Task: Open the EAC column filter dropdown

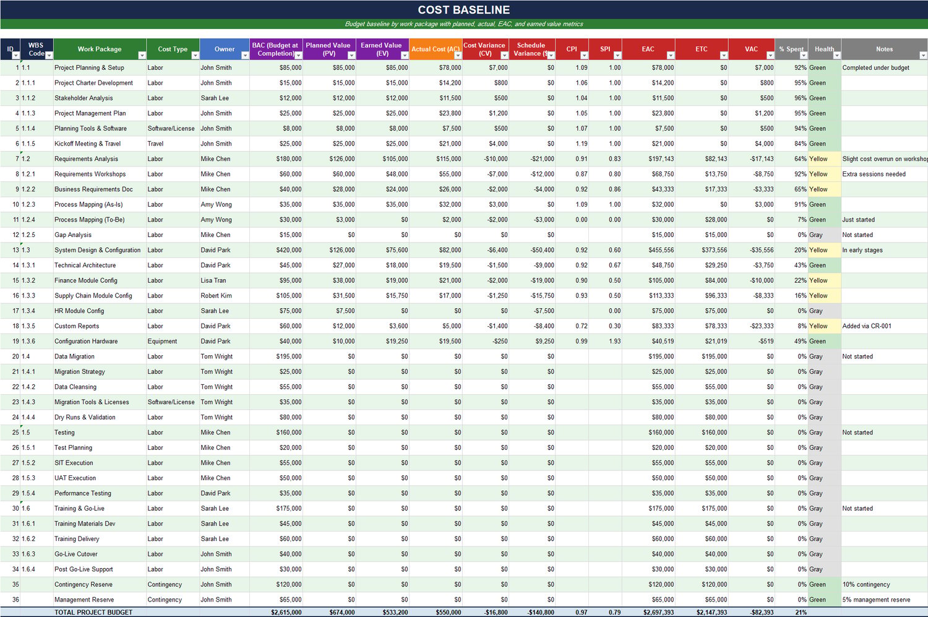Action: click(x=671, y=56)
